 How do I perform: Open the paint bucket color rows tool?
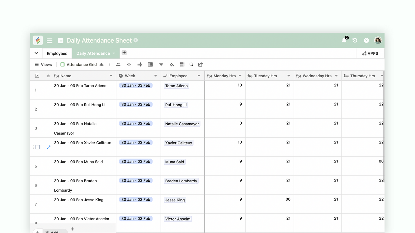172,65
